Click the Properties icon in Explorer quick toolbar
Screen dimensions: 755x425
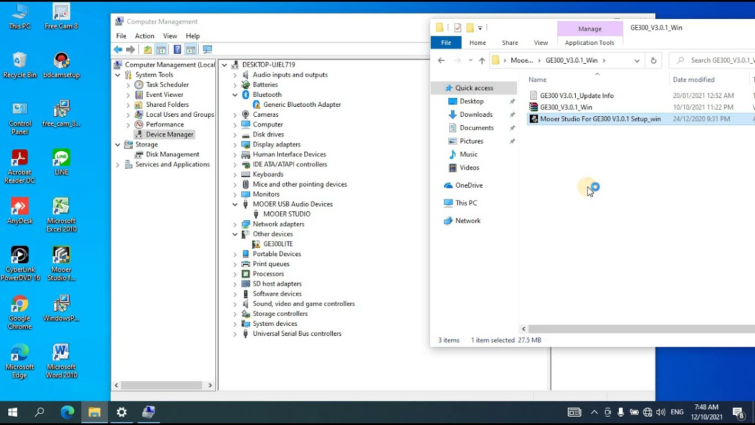pos(458,28)
